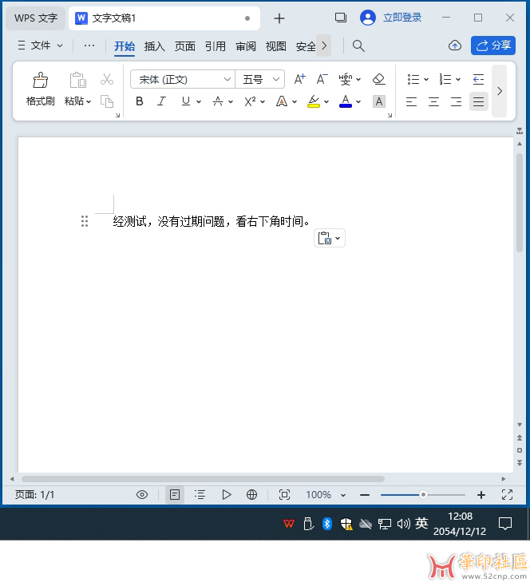Align paragraph left
The image size is (530, 582).
click(411, 101)
